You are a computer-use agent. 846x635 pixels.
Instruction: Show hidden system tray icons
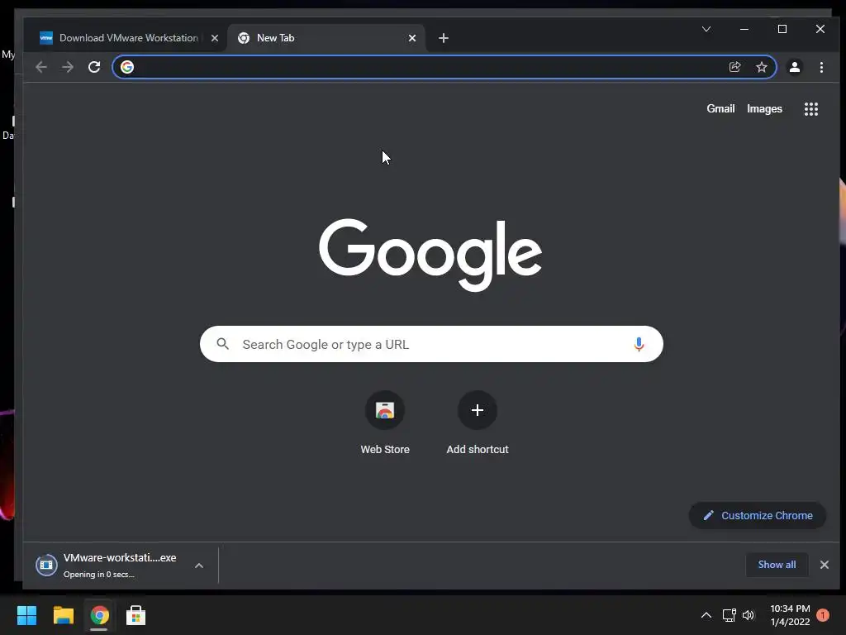coord(706,615)
